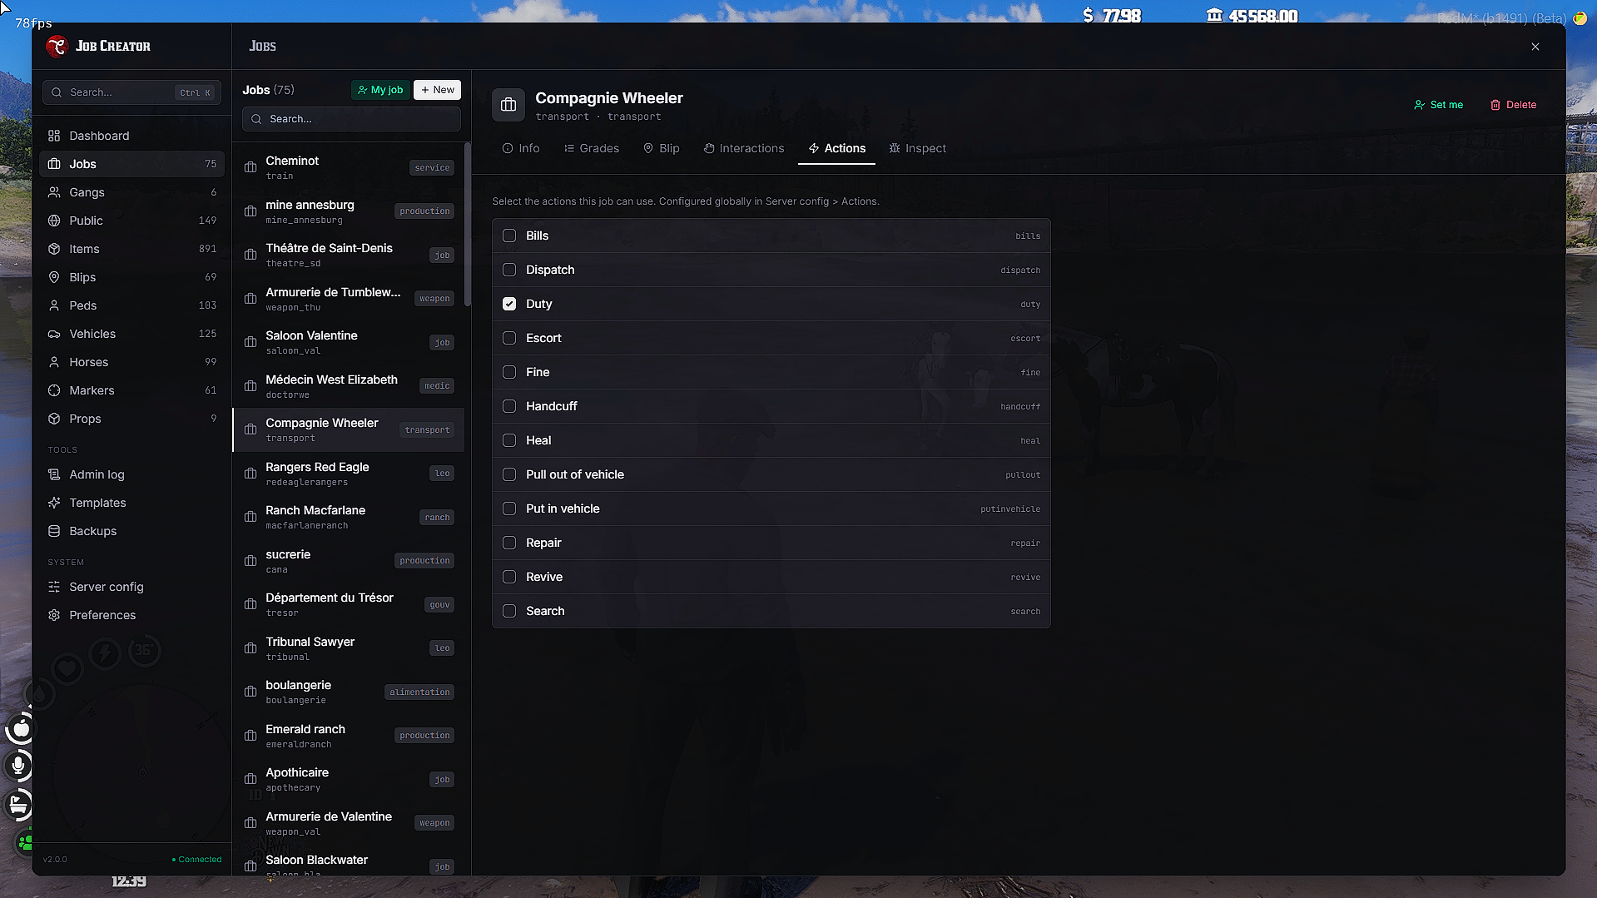Open the Dashboard section in sidebar

coord(131,136)
